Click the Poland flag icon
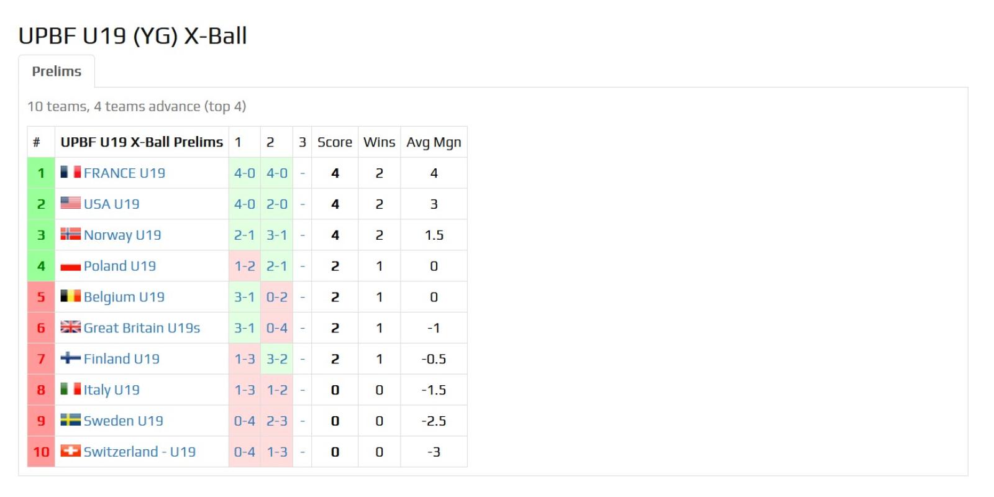 [70, 266]
